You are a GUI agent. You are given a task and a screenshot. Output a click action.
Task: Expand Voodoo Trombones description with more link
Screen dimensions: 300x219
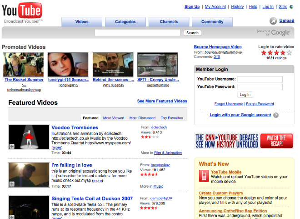[x=57, y=148]
